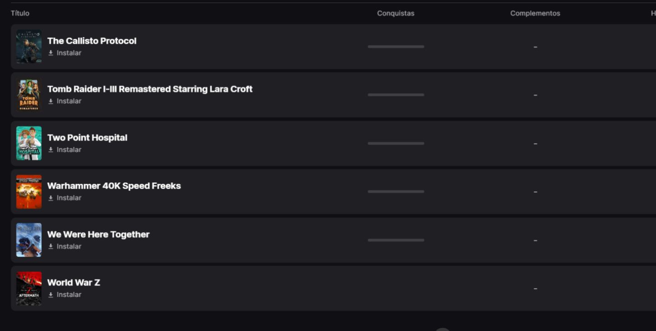Click the download icon under Two Point Hospital
This screenshot has height=331, width=656.
click(x=51, y=150)
